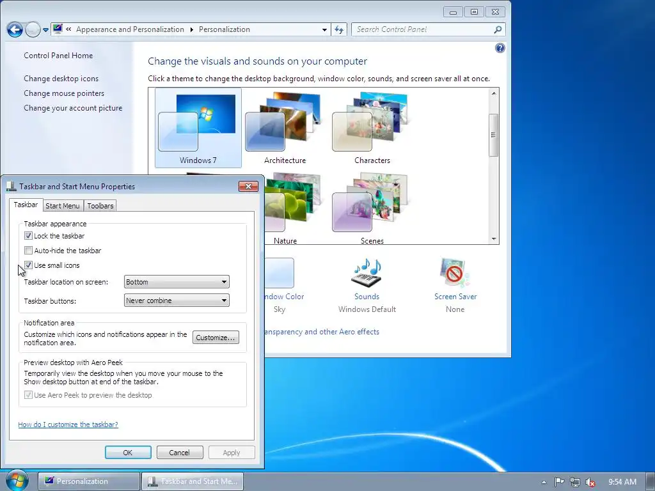The width and height of the screenshot is (655, 491).
Task: Expand the breadcrumb arrow before Personalization
Action: tap(192, 29)
